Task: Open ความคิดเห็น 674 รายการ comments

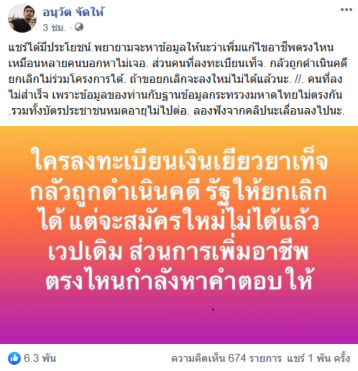Action: (226, 358)
